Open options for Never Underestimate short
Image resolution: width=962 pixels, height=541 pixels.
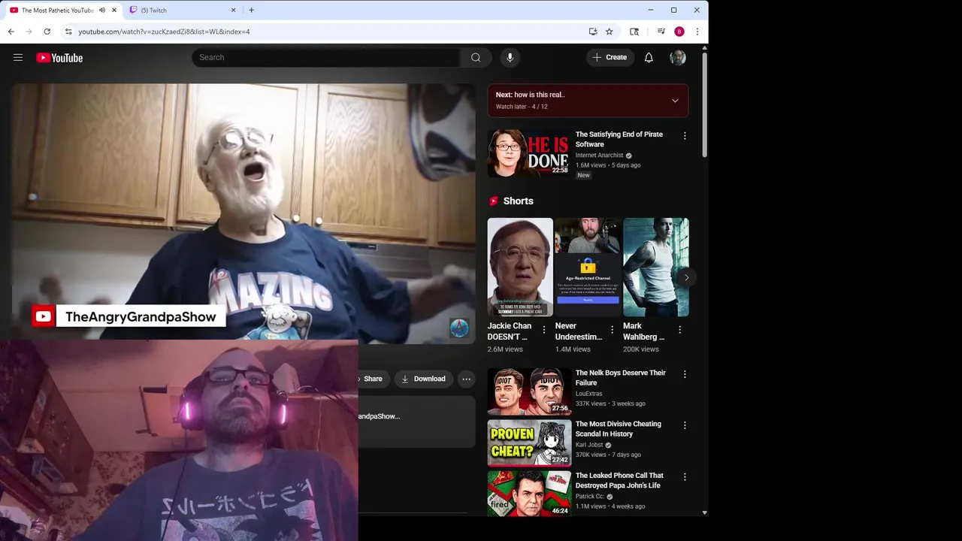[x=612, y=330]
